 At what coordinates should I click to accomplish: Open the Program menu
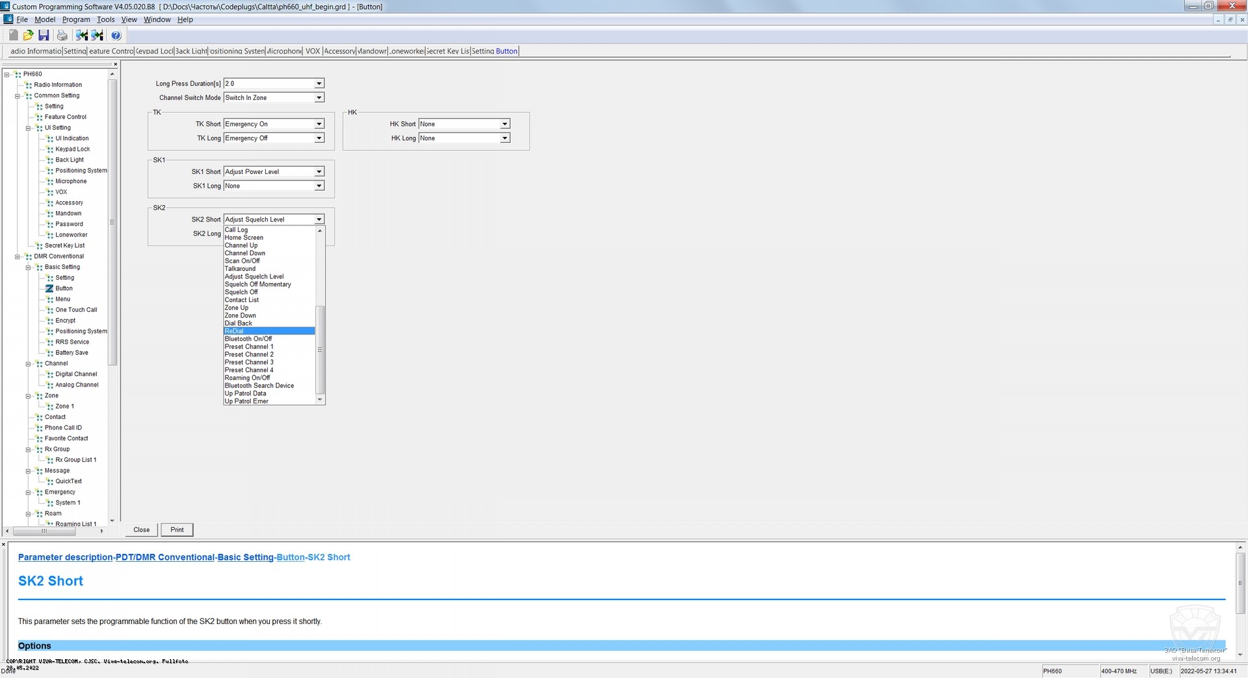[76, 19]
